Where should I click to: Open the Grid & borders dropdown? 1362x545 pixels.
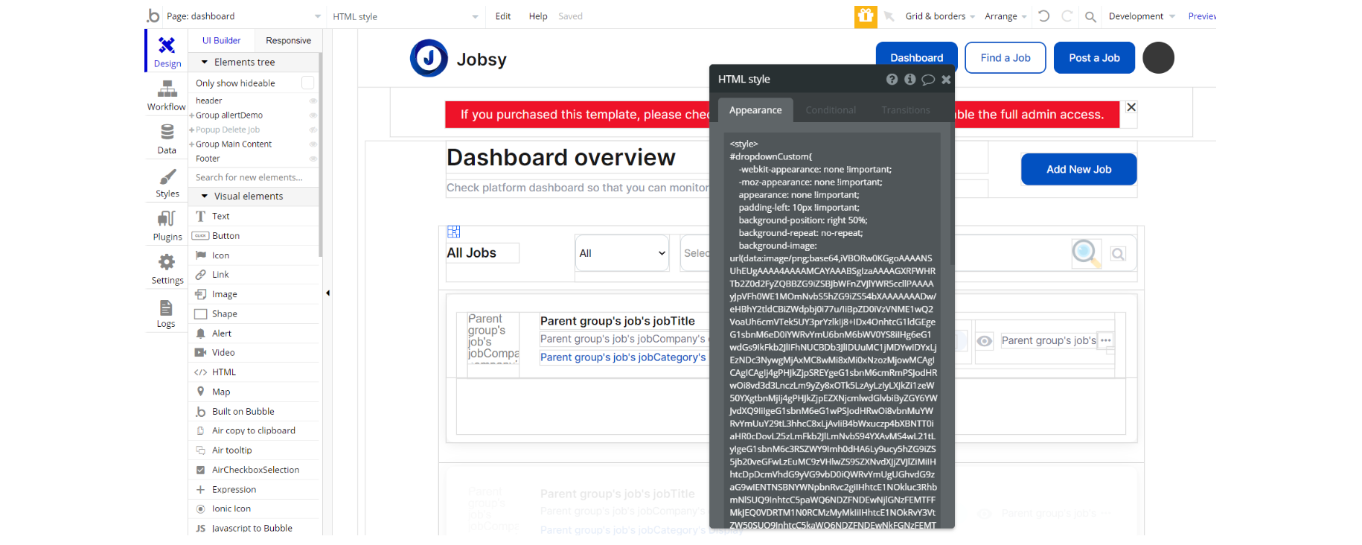(x=940, y=16)
